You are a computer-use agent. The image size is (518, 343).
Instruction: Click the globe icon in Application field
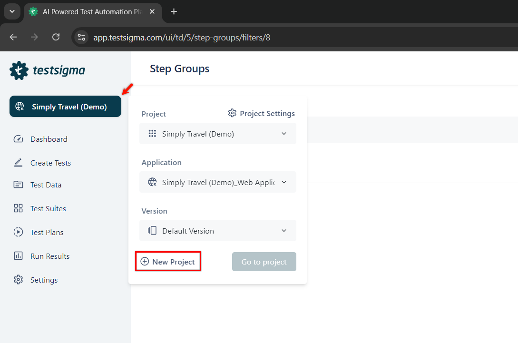pyautogui.click(x=152, y=182)
